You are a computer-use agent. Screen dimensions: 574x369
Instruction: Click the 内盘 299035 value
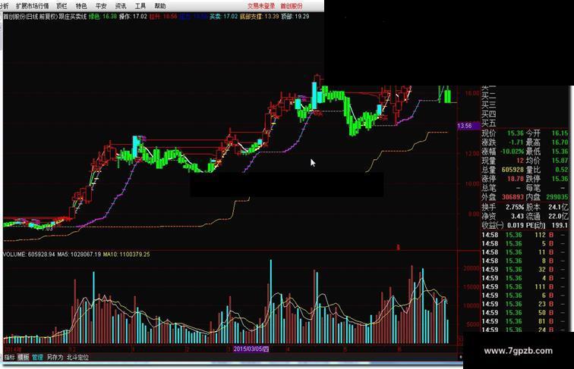pos(557,197)
